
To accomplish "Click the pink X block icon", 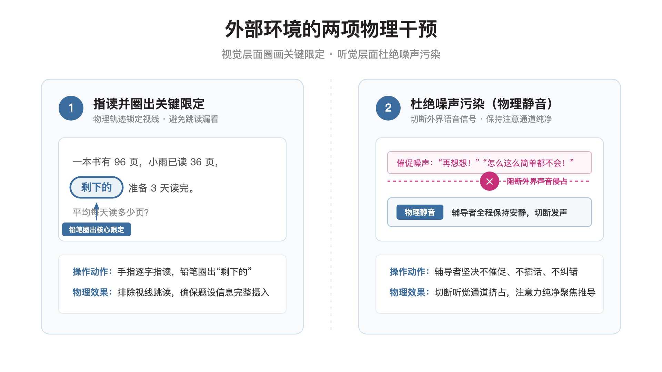I will 490,181.
